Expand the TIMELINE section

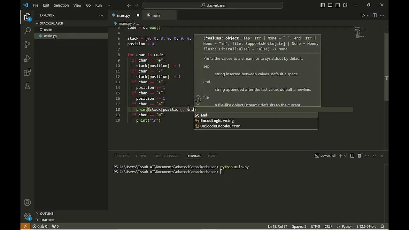pyautogui.click(x=47, y=220)
